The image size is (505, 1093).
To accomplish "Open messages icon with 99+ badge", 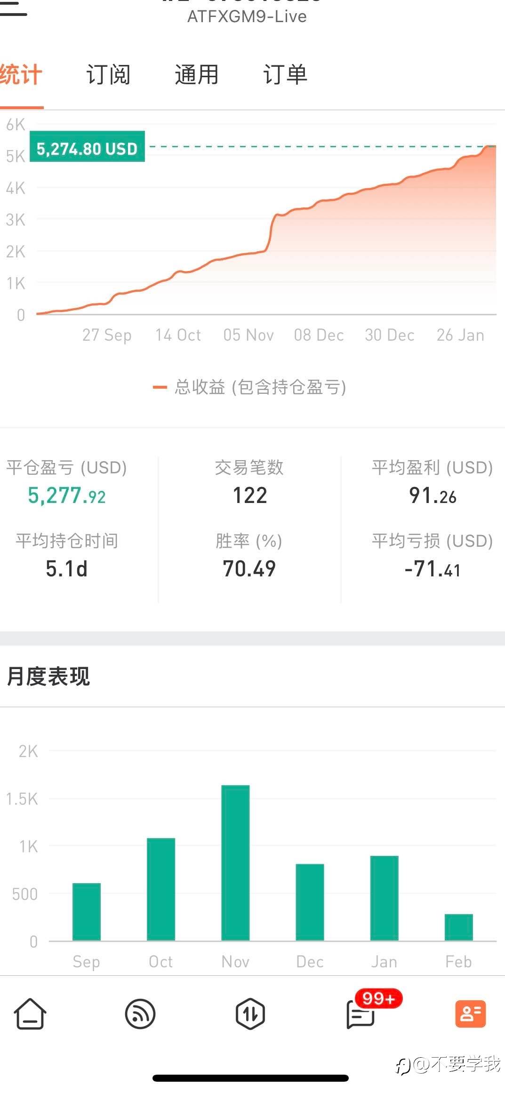I will [x=361, y=1013].
